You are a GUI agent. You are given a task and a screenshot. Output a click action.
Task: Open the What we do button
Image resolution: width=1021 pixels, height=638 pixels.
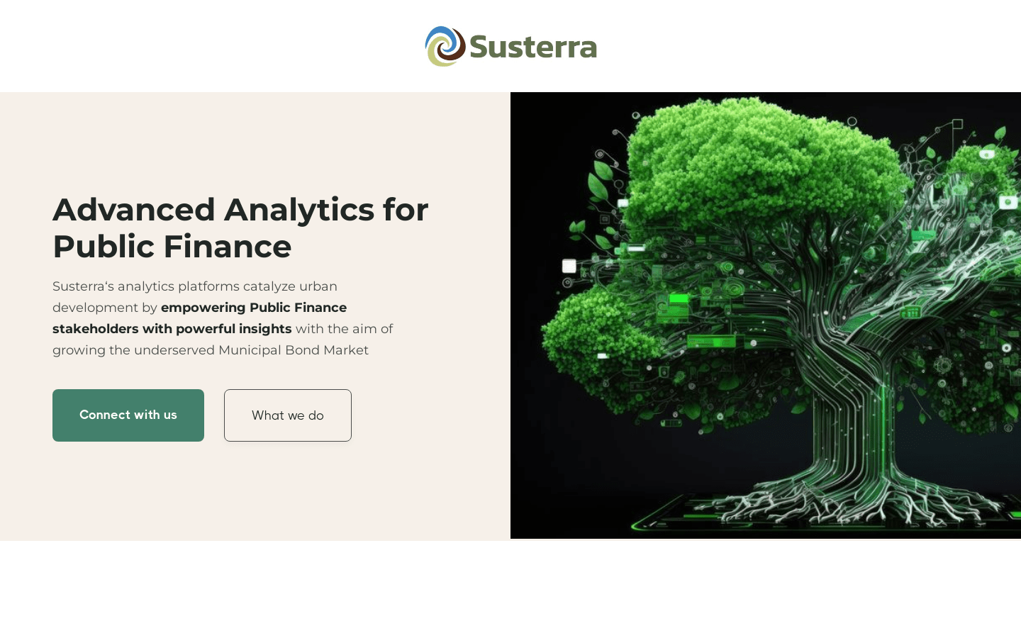point(288,415)
